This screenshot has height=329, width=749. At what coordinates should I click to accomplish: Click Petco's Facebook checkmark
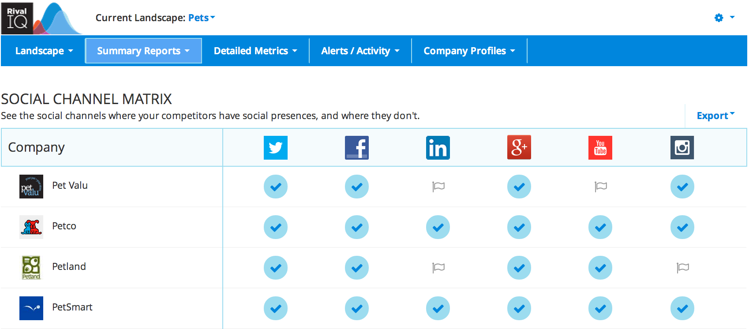(357, 227)
